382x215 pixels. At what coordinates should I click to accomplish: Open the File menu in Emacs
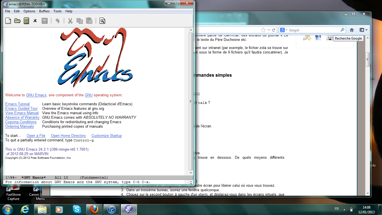click(8, 11)
